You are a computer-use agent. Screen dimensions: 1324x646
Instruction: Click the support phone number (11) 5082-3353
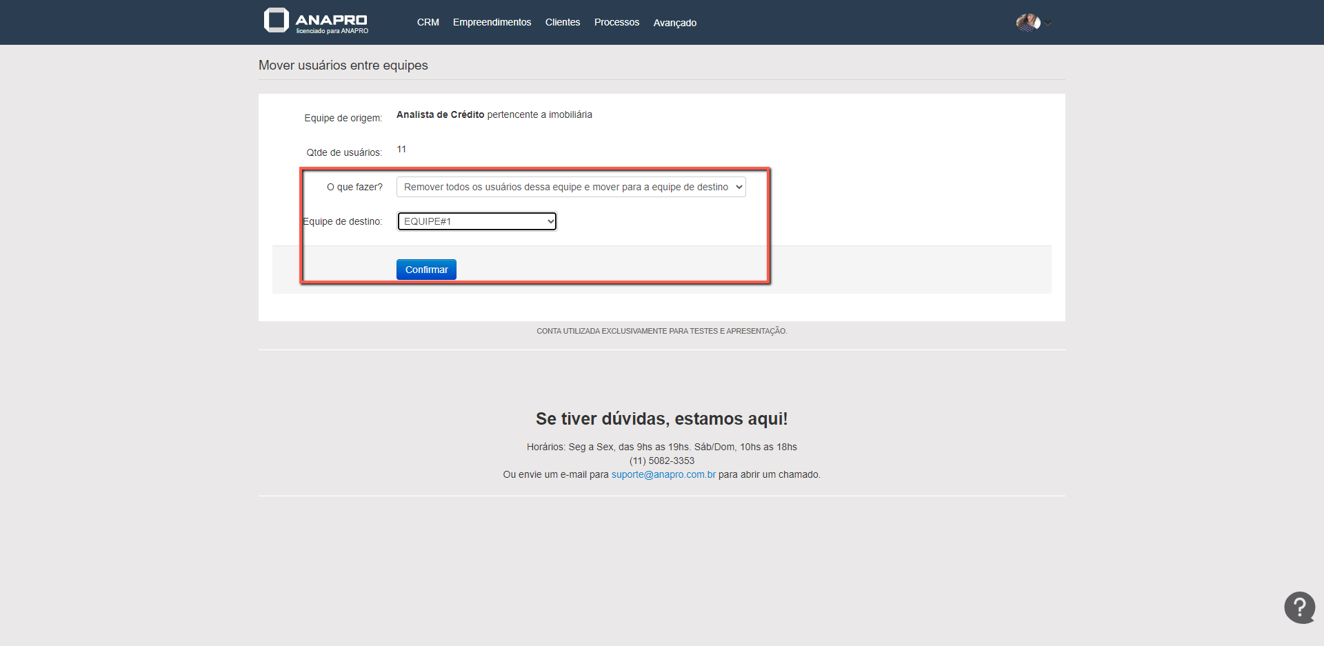click(x=661, y=461)
